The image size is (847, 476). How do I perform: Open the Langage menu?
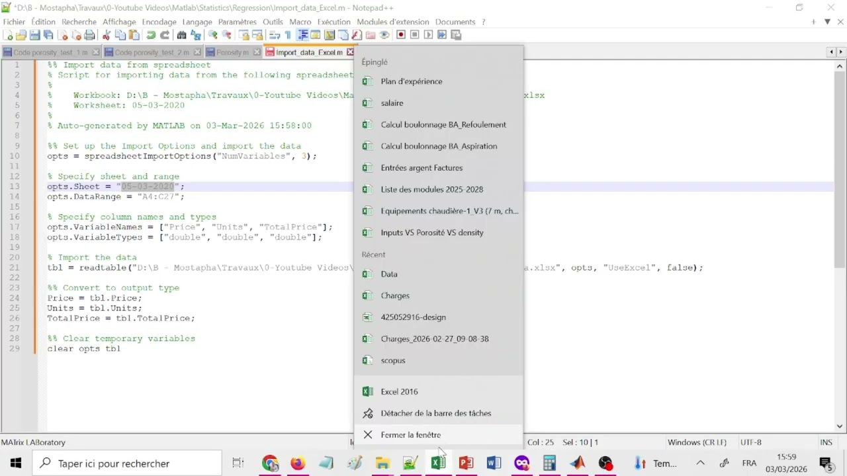tap(197, 22)
